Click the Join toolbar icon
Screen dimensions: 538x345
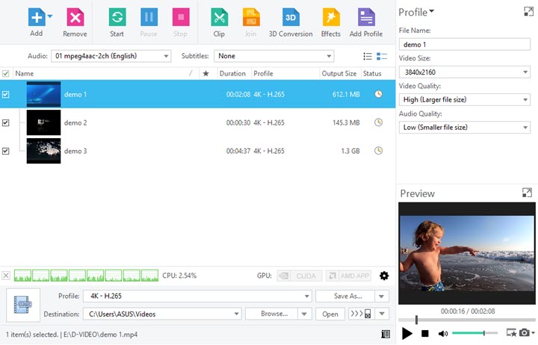coord(251,17)
